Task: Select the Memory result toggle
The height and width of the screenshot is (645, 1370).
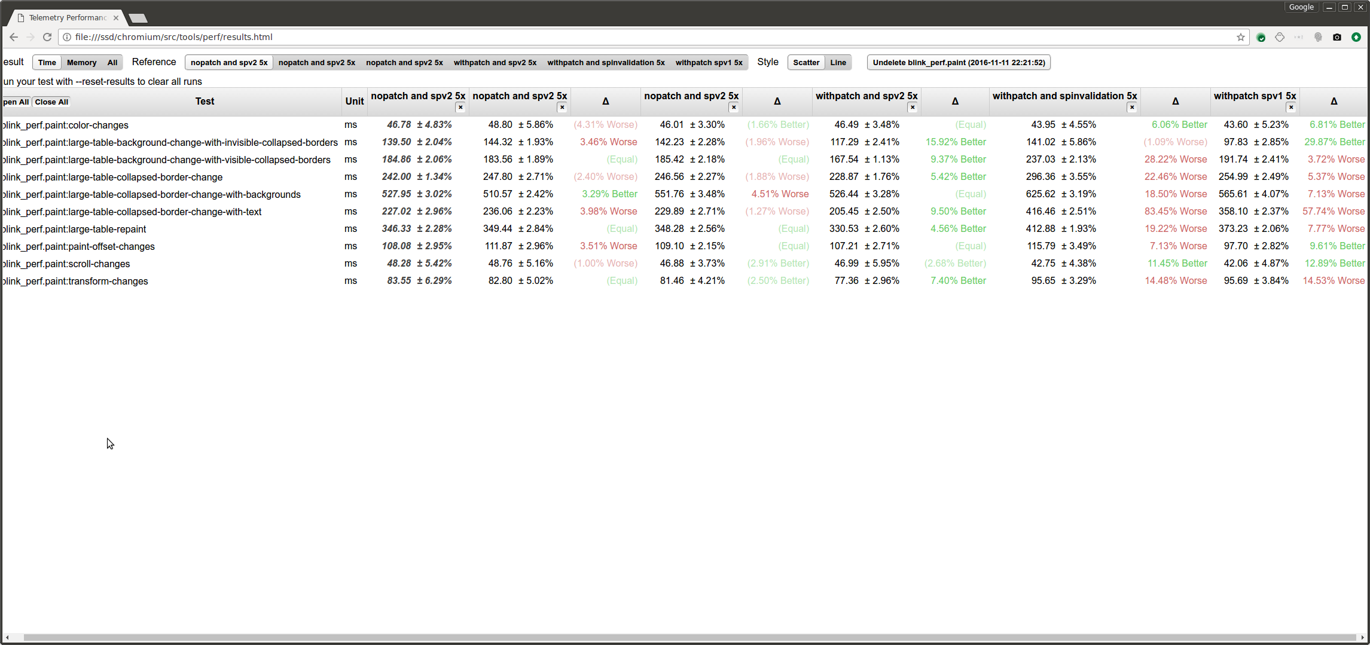Action: tap(81, 62)
